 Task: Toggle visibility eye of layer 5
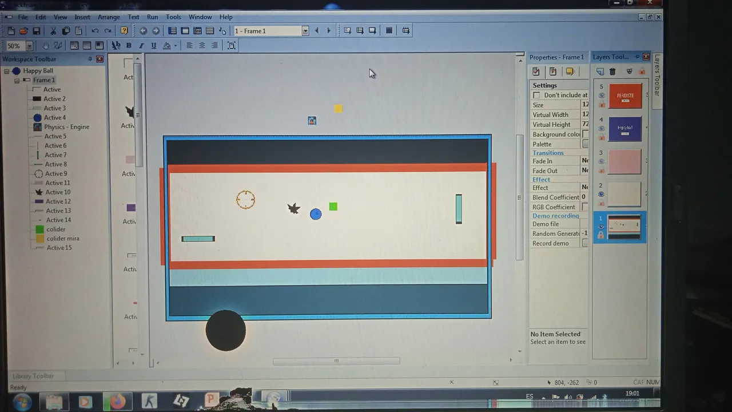[602, 96]
